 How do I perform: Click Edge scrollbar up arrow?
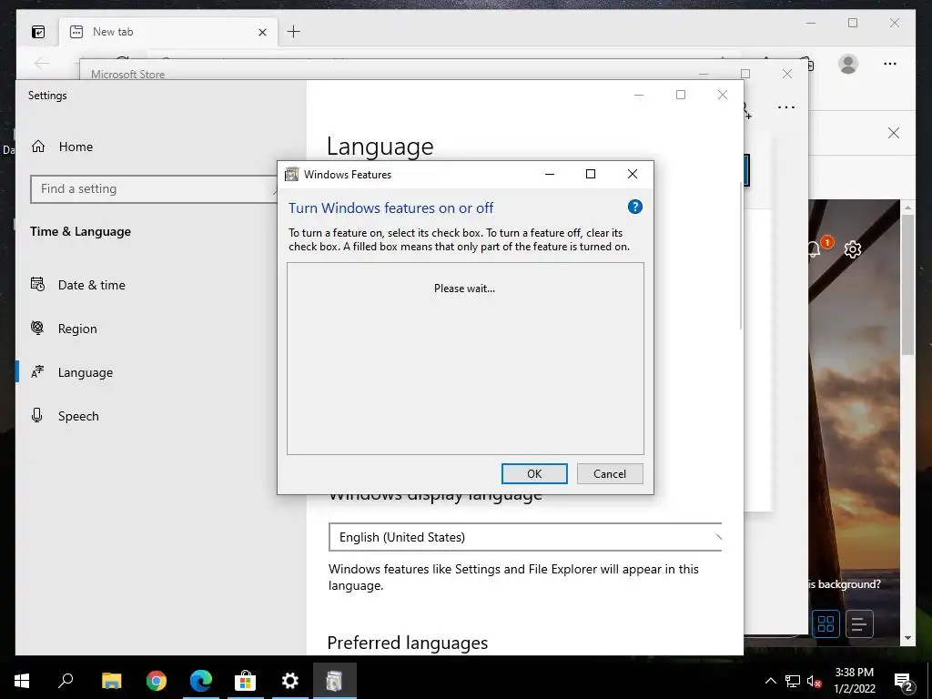click(907, 208)
